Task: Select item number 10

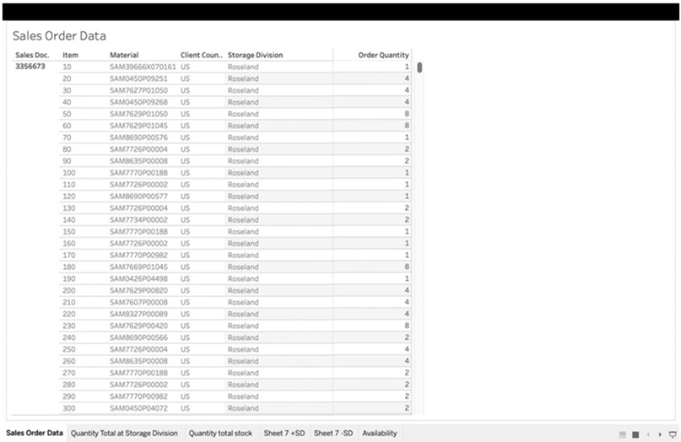Action: tap(67, 67)
